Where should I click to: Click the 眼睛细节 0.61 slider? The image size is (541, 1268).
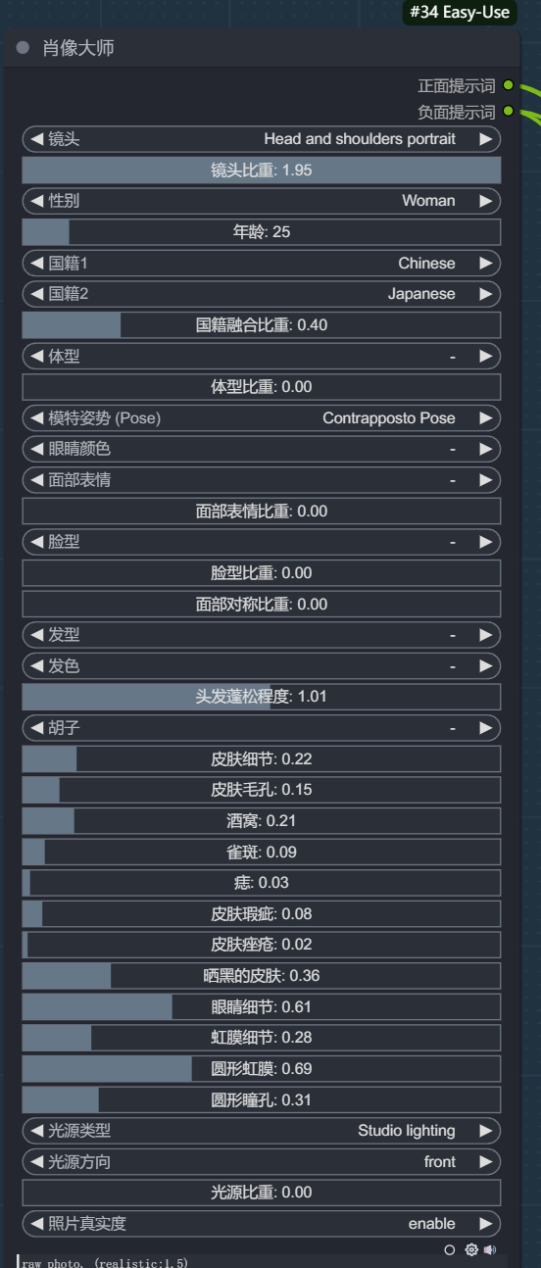click(262, 1006)
